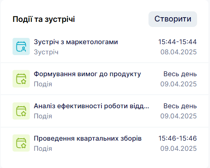Click the Події та зустрічі heading
Screen dimensions: 210x168
click(43, 19)
